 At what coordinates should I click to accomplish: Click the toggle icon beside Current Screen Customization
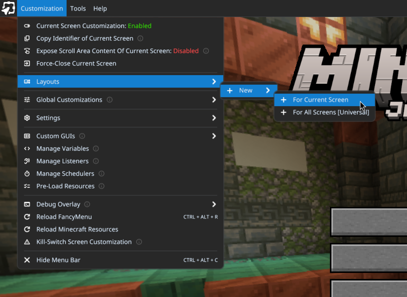[27, 26]
